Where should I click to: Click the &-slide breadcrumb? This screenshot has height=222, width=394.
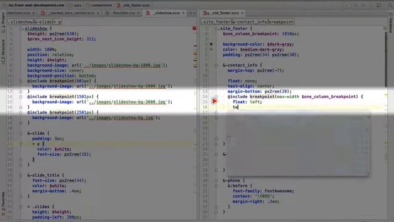point(43,22)
